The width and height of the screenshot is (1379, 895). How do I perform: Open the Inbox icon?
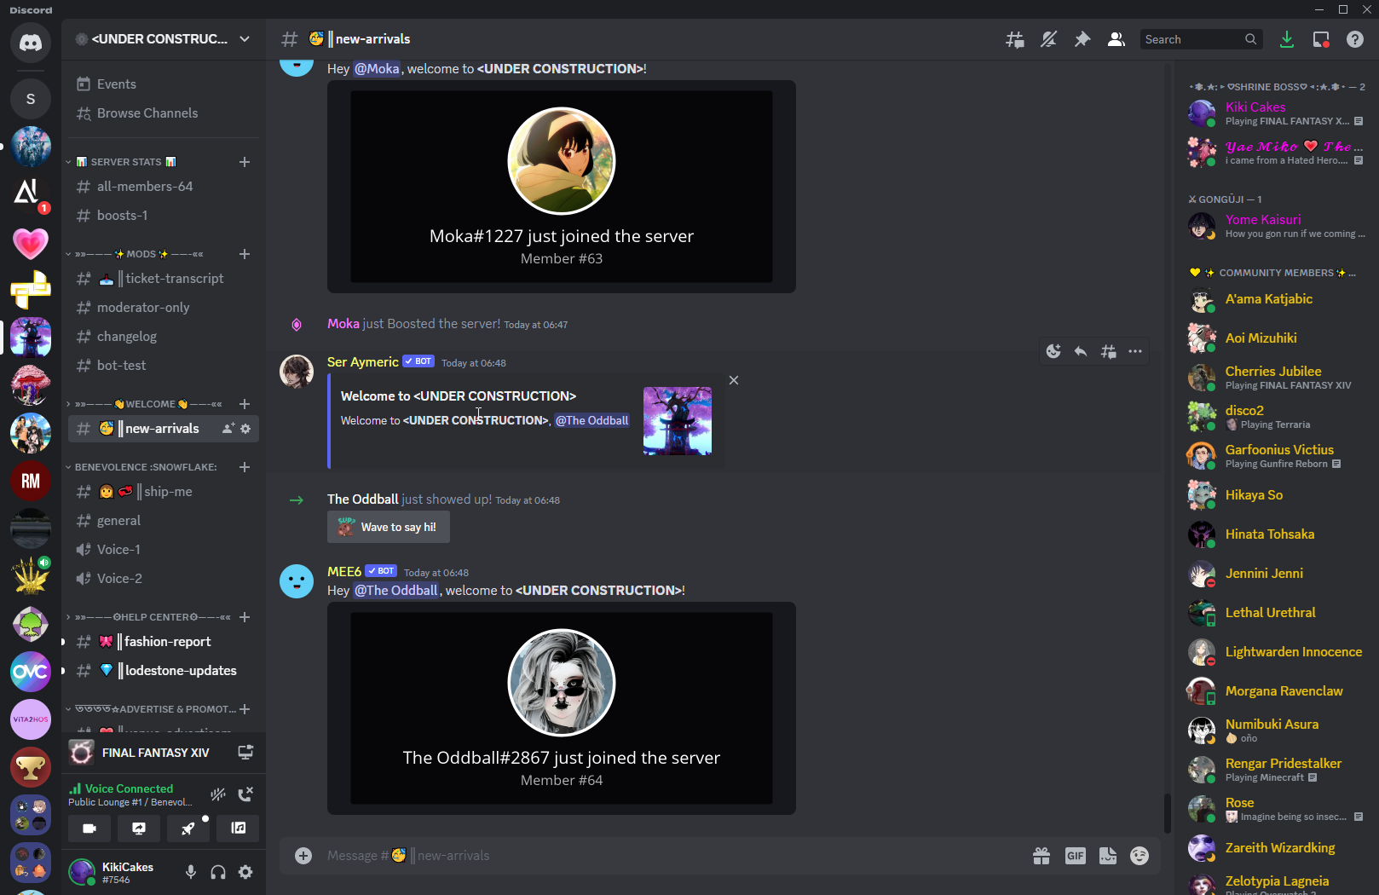[x=1321, y=39]
